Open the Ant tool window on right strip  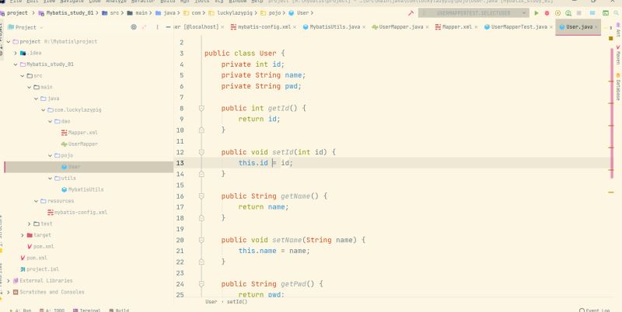618,30
